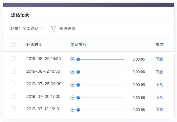Select all rows with header checkbox

click(x=12, y=45)
